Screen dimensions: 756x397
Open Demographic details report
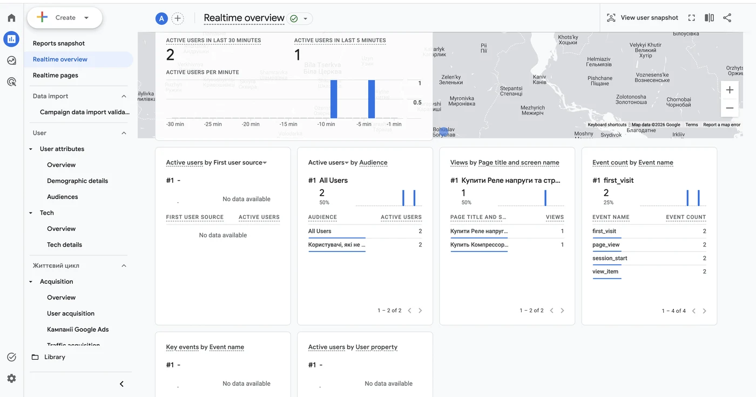tap(77, 181)
